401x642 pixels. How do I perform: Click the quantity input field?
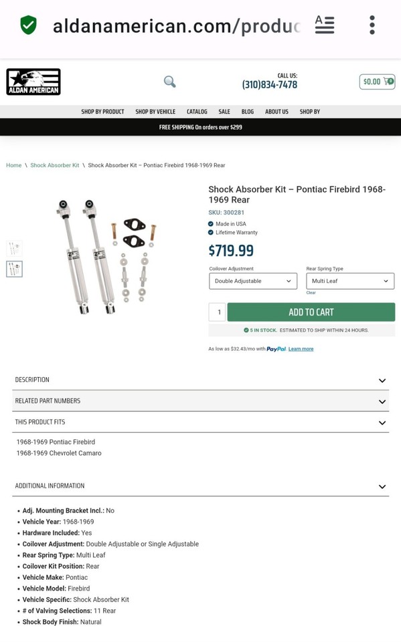pos(217,312)
